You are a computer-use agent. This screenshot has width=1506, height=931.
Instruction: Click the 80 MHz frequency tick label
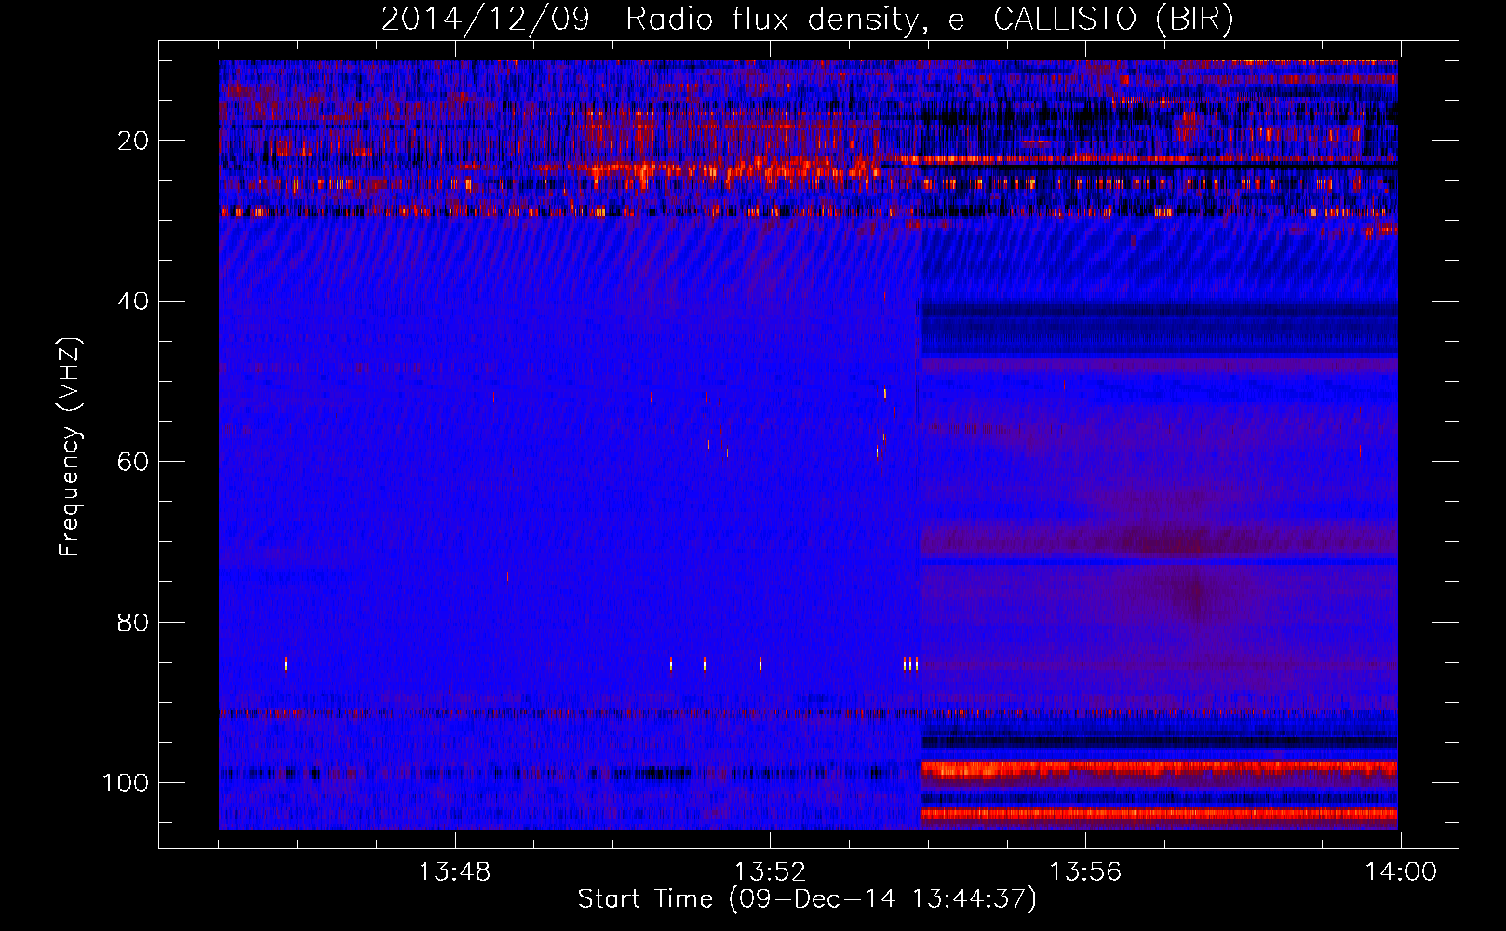(x=134, y=622)
